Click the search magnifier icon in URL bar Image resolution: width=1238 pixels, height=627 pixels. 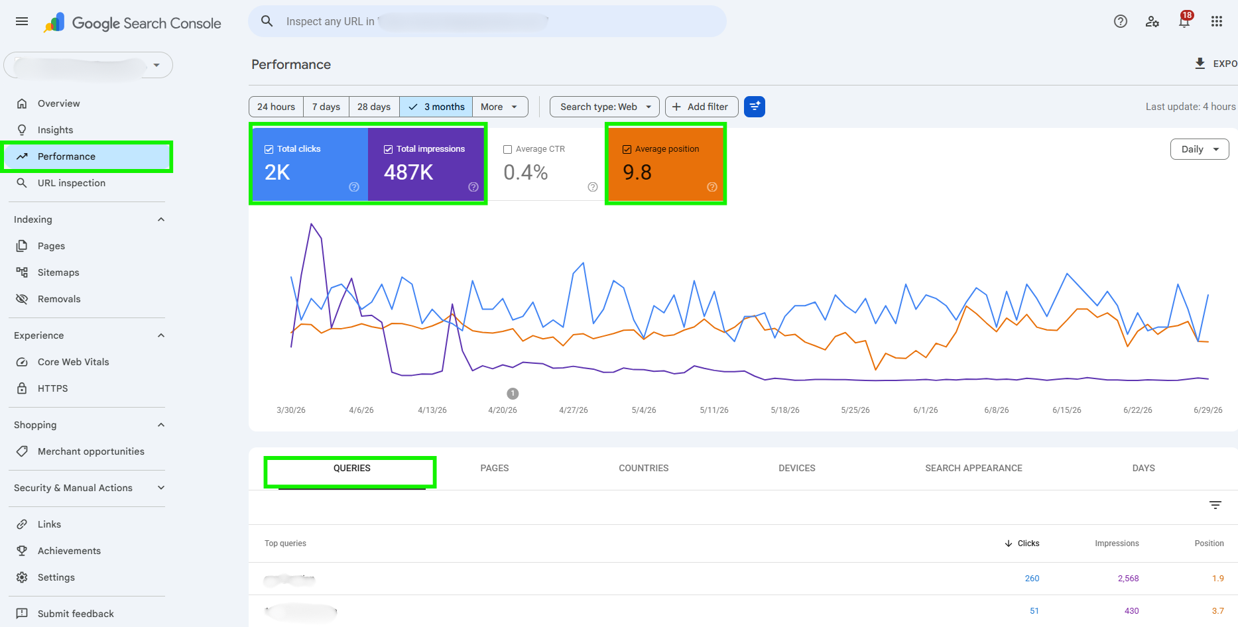pos(267,21)
